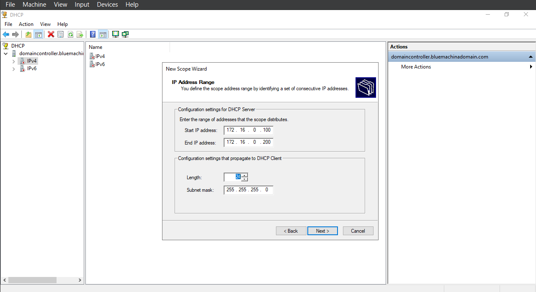Toggle the Show/Hide Console Tree icon
The image size is (536, 292).
coord(39,34)
